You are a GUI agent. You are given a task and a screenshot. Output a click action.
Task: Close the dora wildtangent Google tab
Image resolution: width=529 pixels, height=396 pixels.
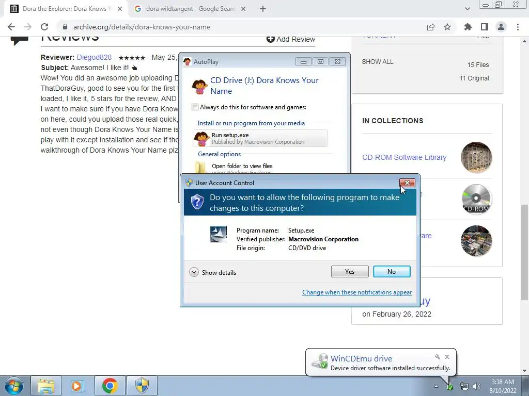point(243,9)
